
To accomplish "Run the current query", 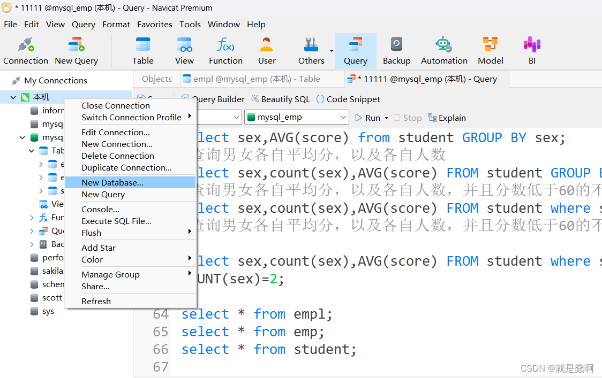I will [x=368, y=118].
